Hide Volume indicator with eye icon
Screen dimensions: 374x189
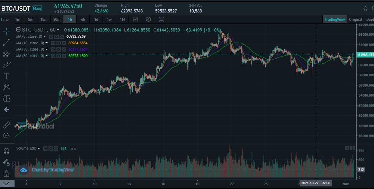point(45,148)
